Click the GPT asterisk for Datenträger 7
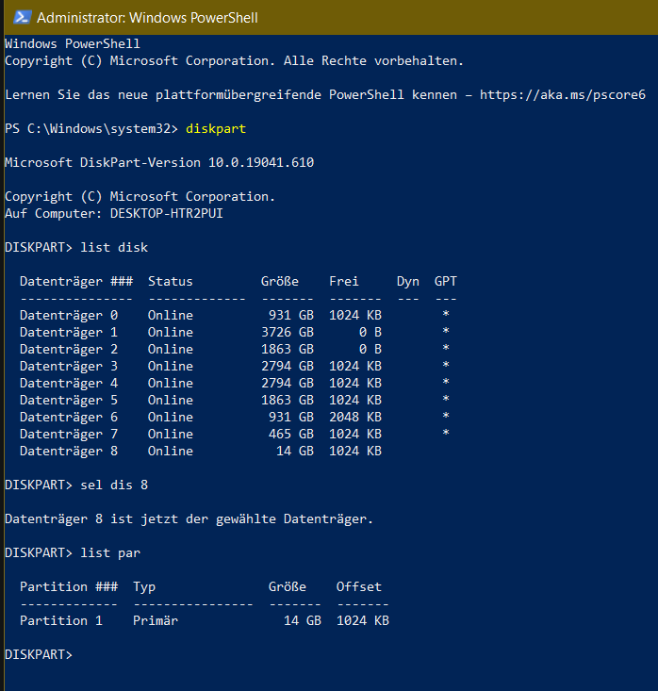This screenshot has width=658, height=691. (446, 434)
